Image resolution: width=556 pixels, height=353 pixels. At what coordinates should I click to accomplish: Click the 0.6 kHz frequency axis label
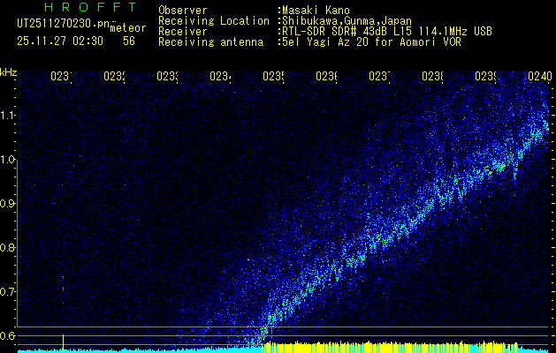pos(7,335)
